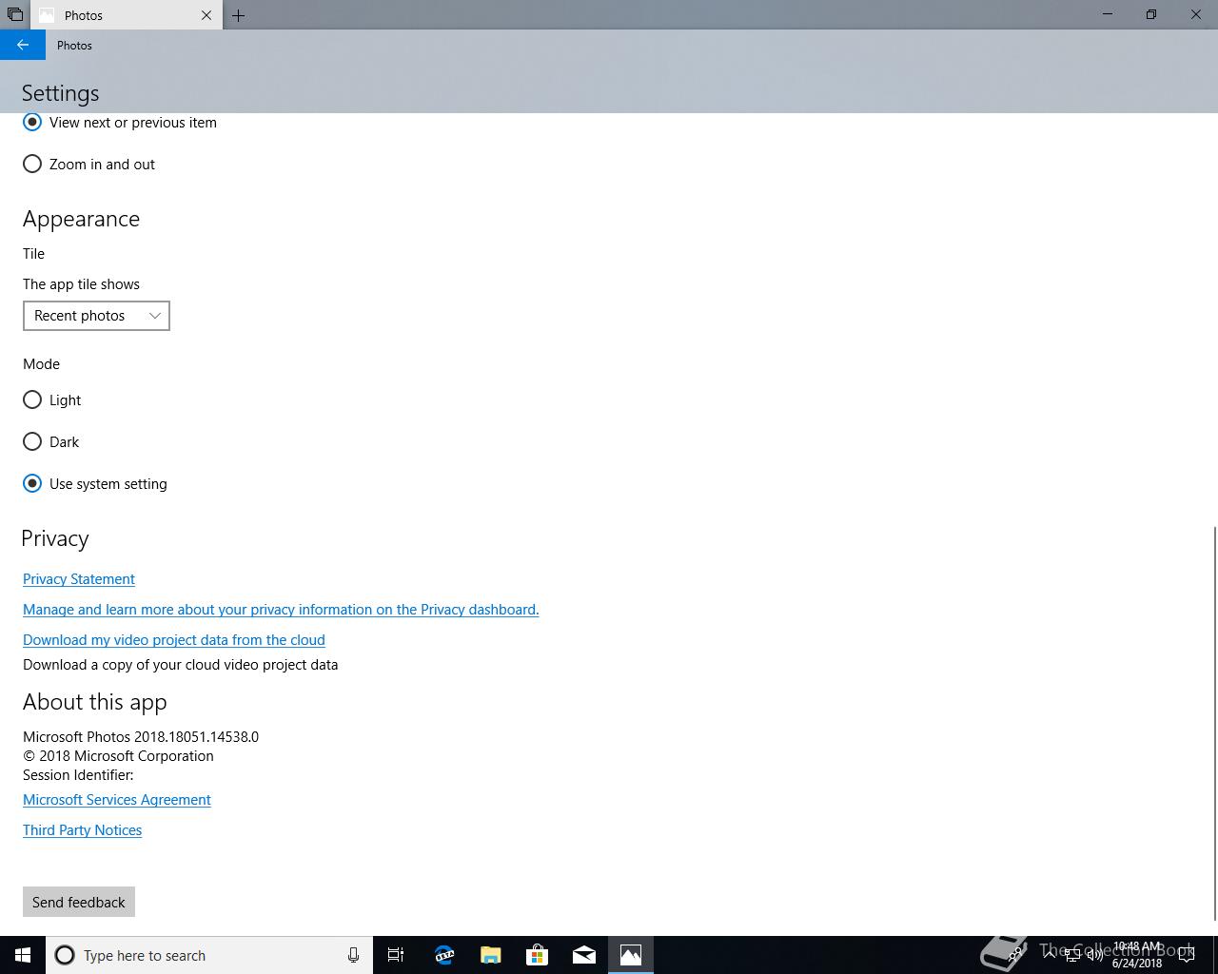Choose Dark mode

51,441
